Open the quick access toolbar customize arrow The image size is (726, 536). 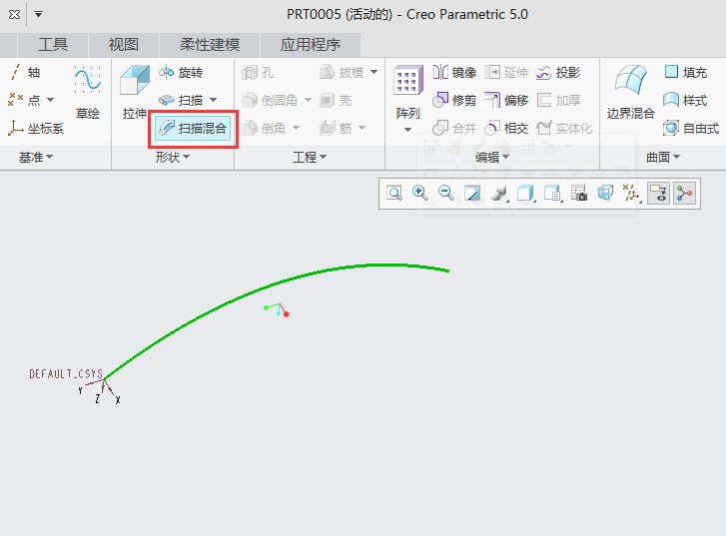pos(38,14)
